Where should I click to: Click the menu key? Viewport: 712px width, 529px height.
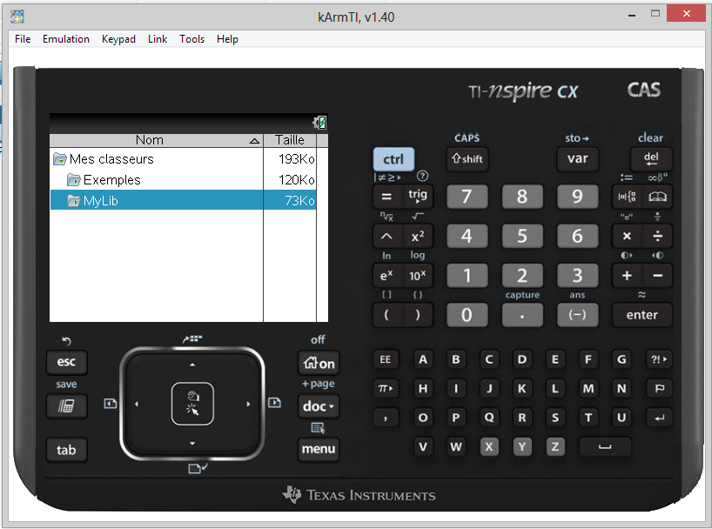319,449
